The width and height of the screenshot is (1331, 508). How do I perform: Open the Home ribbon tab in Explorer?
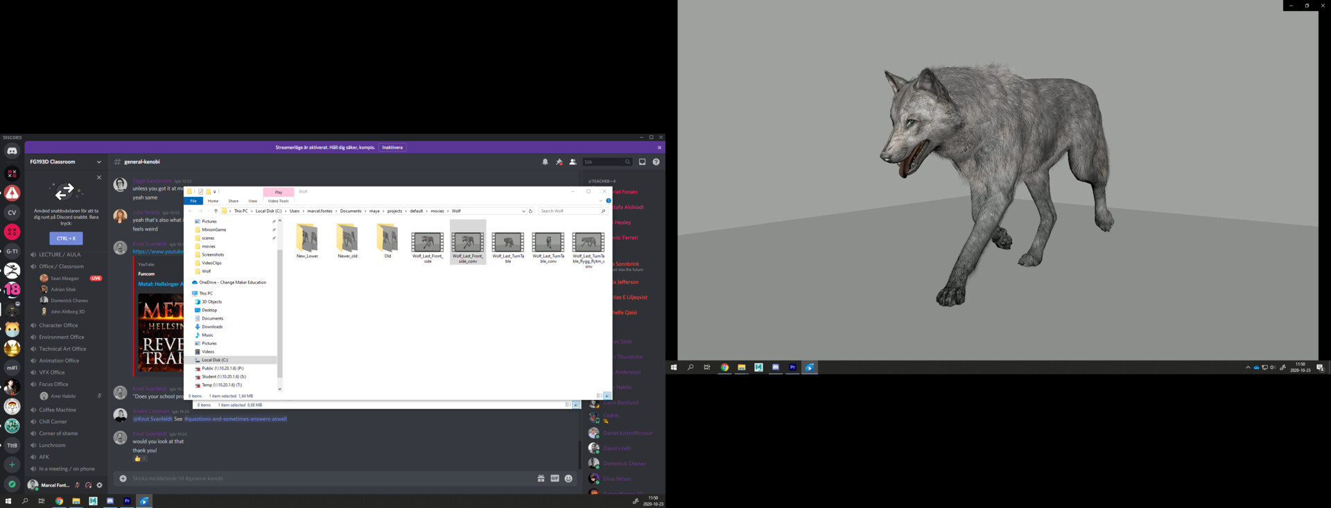coord(213,201)
